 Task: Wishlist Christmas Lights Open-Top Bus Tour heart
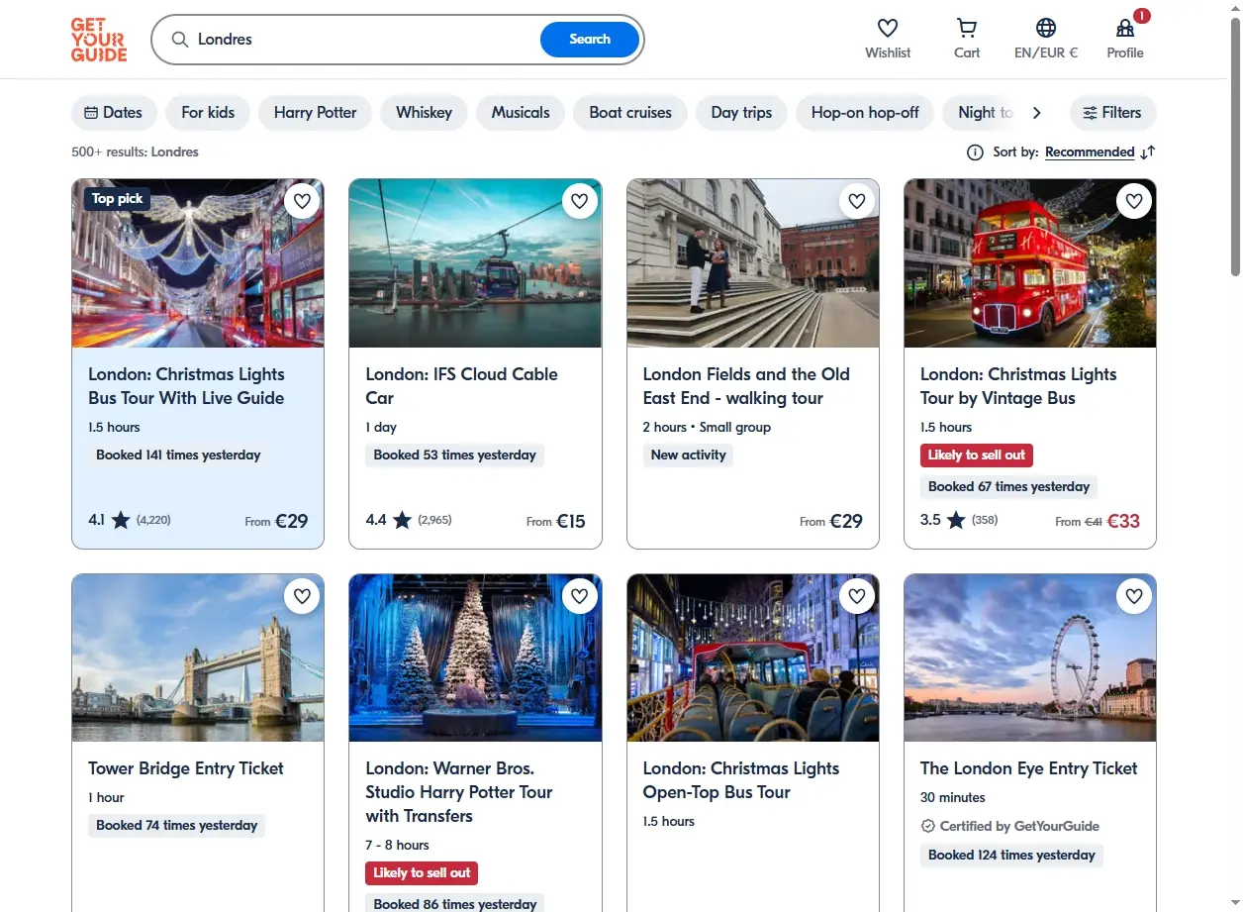click(857, 596)
